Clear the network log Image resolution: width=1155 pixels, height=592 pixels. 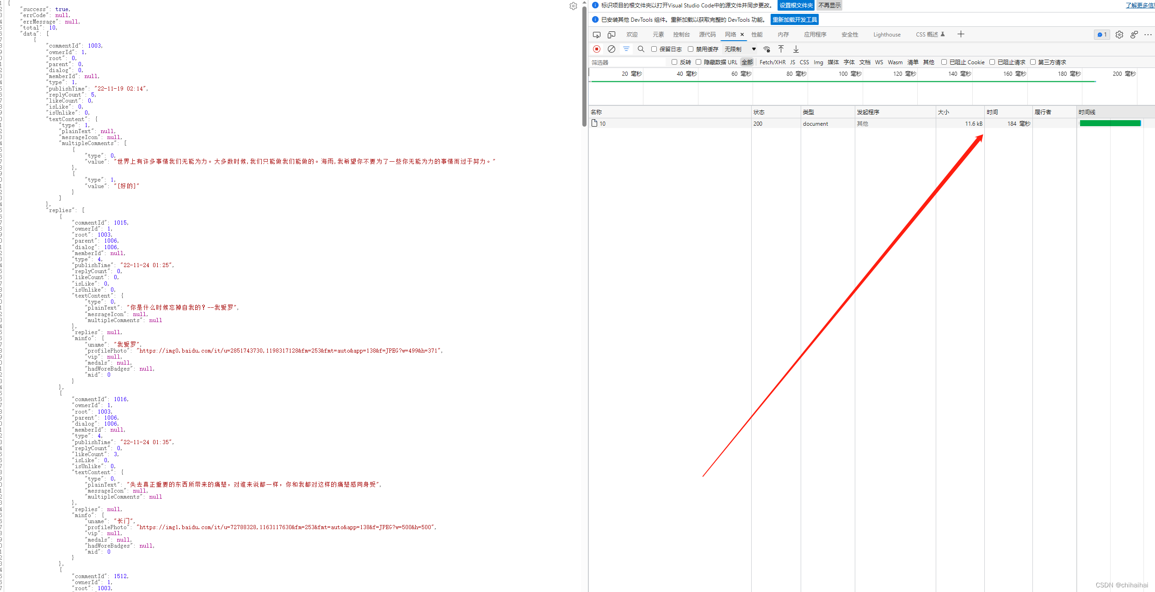(x=611, y=49)
